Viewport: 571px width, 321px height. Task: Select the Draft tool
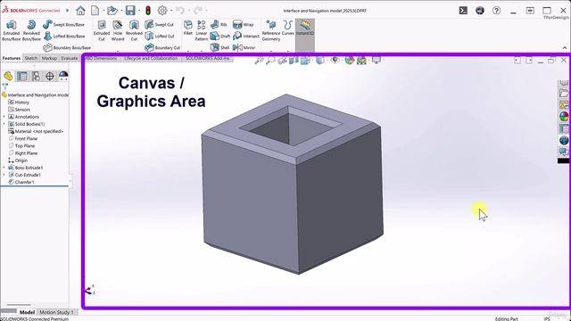(220, 36)
